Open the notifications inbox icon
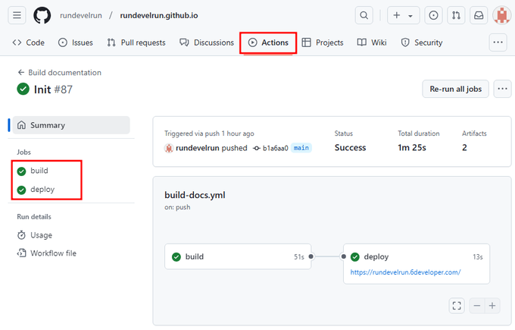515x330 pixels. [479, 15]
